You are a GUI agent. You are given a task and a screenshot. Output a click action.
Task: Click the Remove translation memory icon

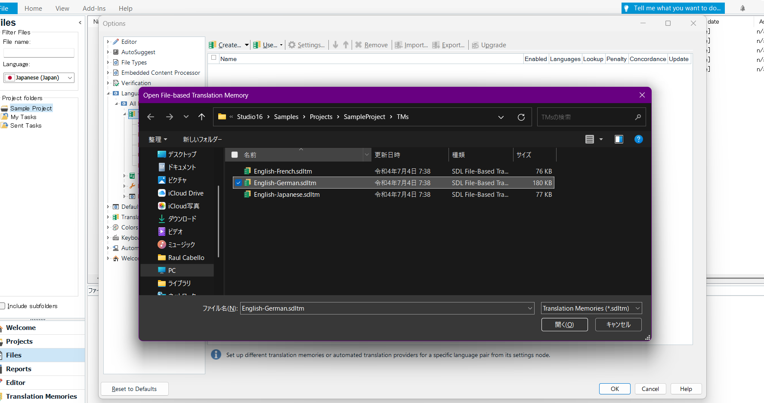click(359, 45)
